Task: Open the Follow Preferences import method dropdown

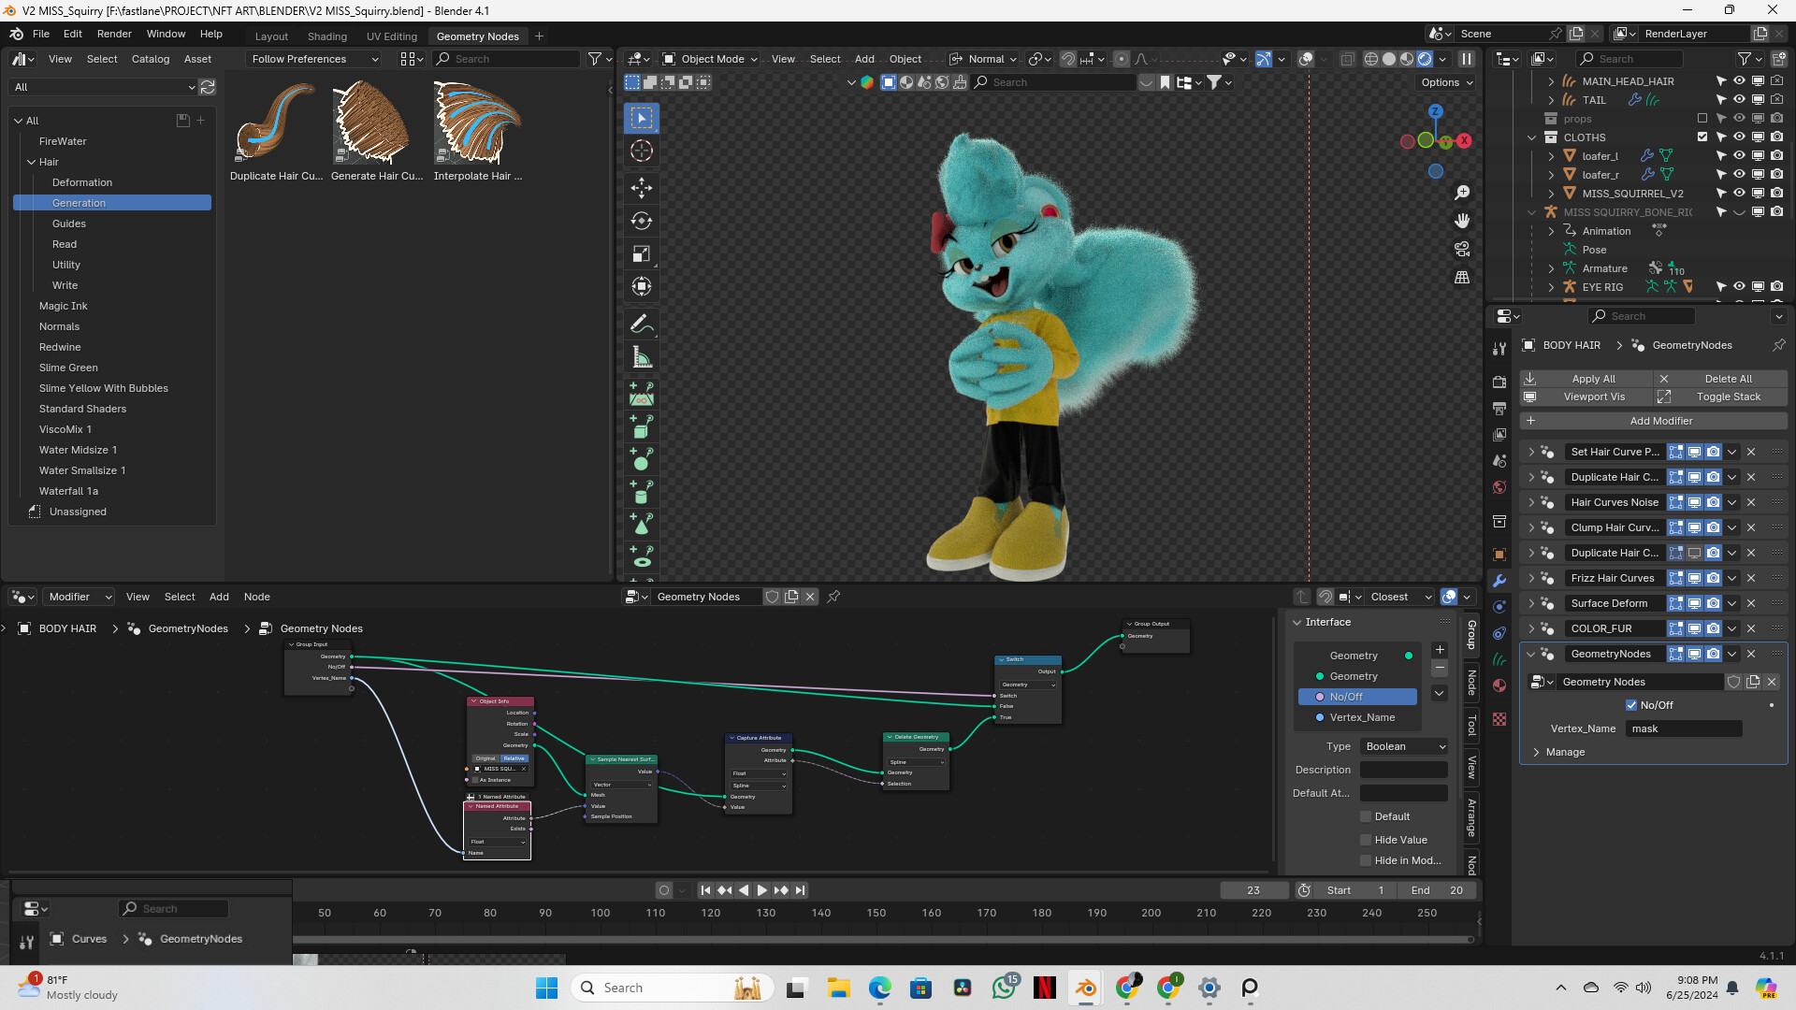Action: point(314,59)
